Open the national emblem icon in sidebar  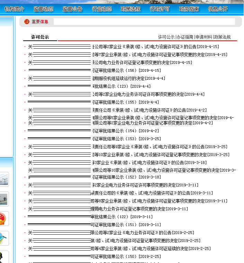[4, 219]
